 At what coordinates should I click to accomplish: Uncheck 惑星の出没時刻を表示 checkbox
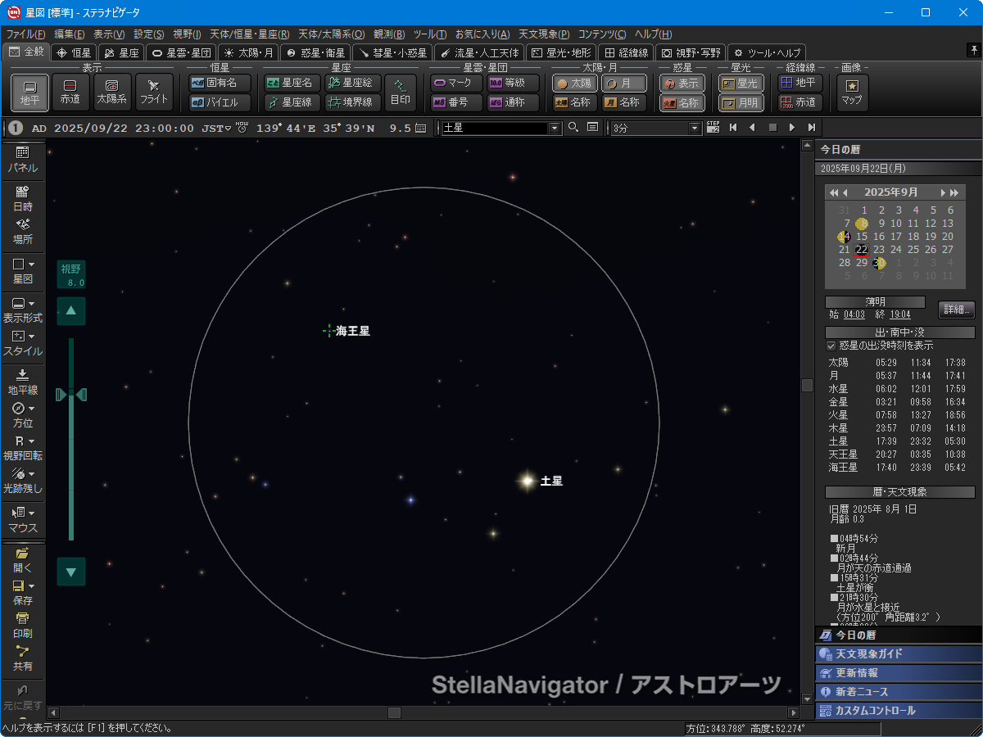tap(831, 346)
